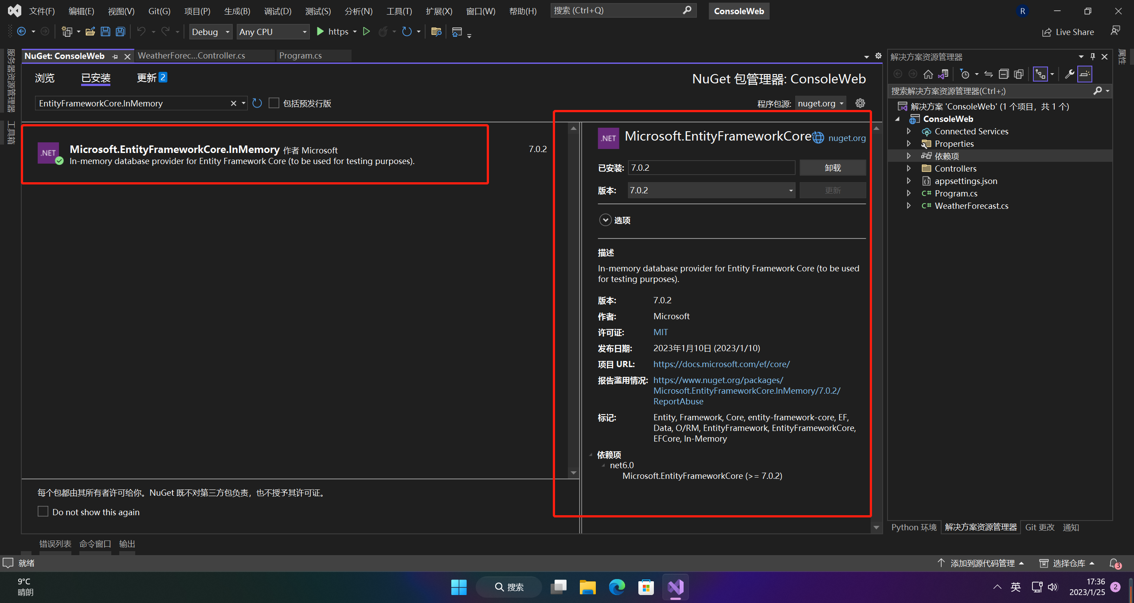Click the hot reload flame icon

[383, 31]
